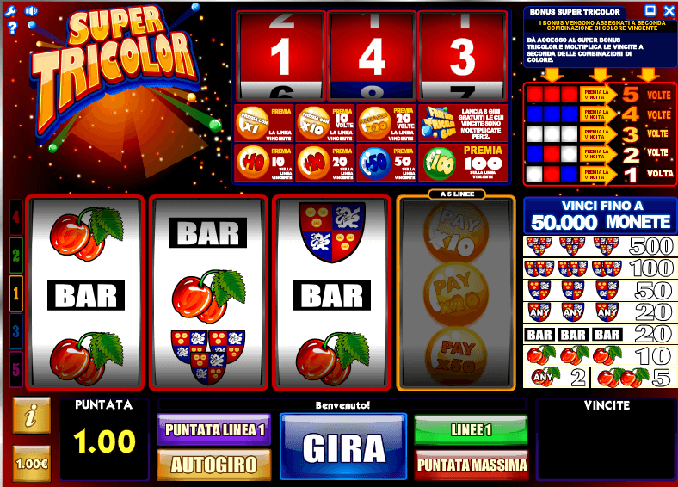Select green payline 2 indicator
Viewport: 678px width, 487px height.
coord(16,256)
